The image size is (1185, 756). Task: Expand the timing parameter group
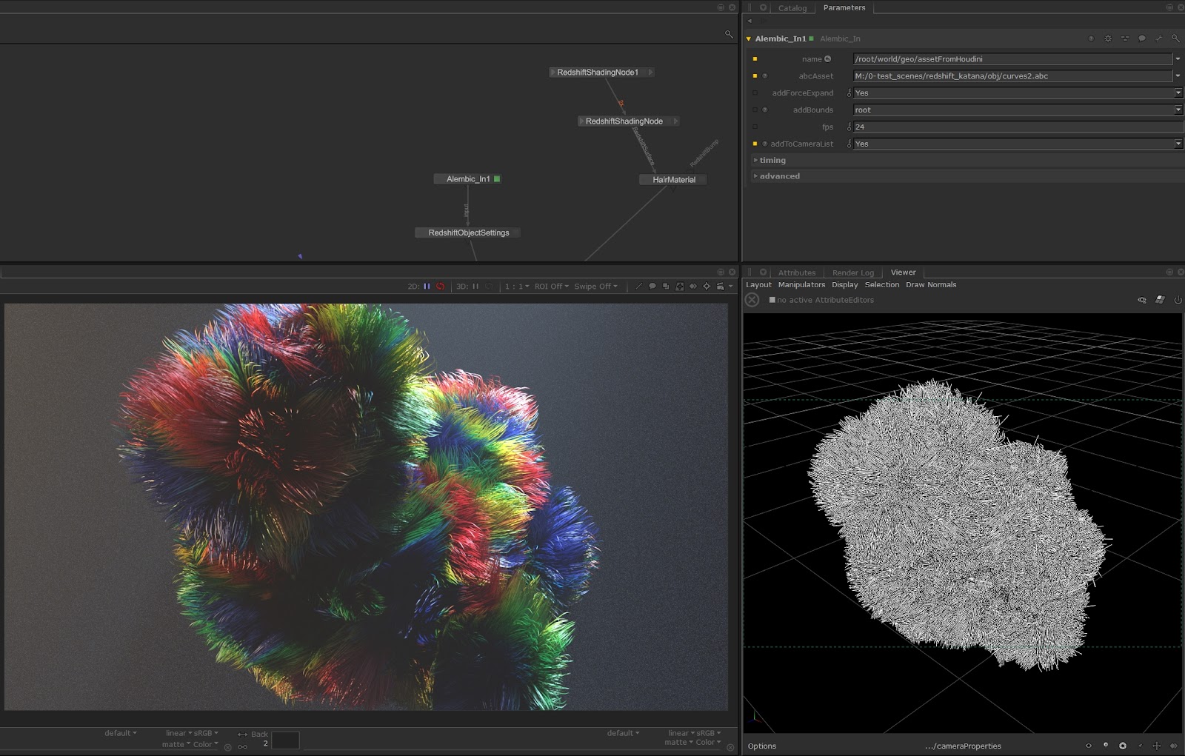point(772,161)
